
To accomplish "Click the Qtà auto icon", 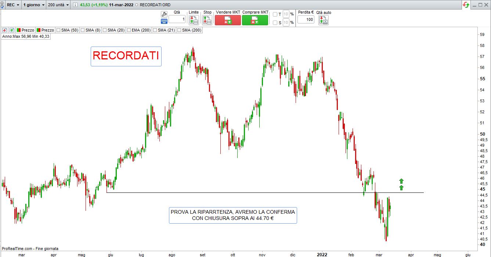I will click(324, 20).
